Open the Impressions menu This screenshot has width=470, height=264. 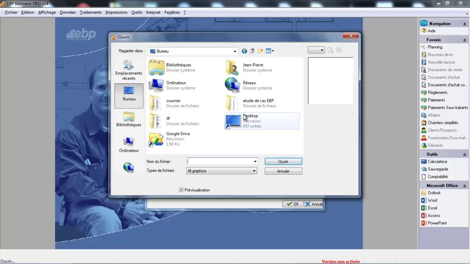click(116, 12)
